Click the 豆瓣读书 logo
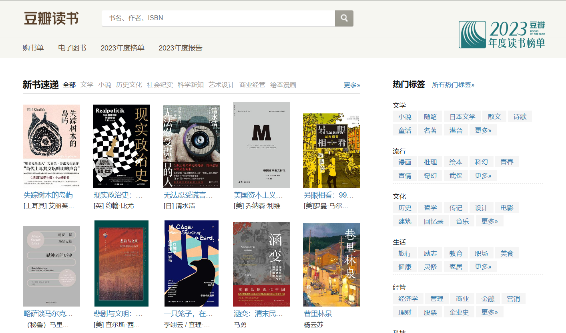The width and height of the screenshot is (566, 333). (51, 18)
